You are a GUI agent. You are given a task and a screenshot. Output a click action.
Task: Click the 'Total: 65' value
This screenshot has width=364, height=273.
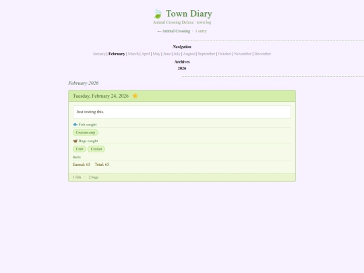[x=102, y=164]
